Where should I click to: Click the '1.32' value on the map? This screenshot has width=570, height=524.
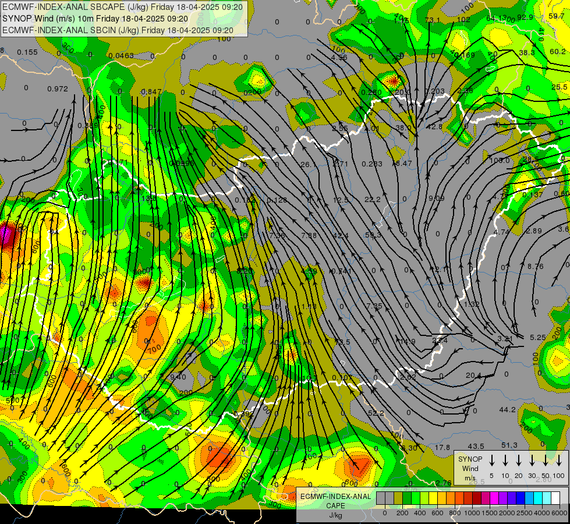[x=472, y=304]
